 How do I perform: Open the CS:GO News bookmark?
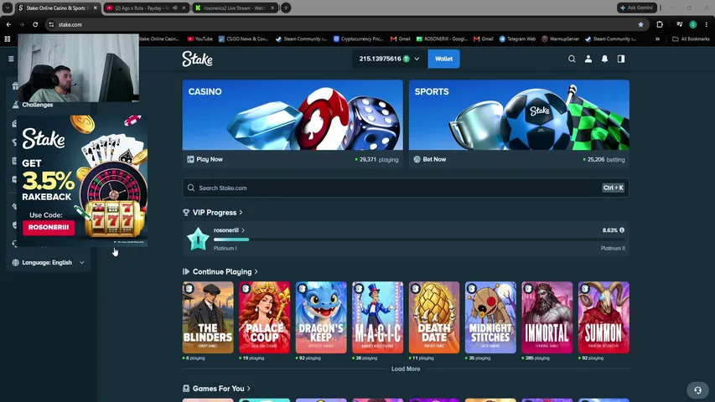point(243,39)
